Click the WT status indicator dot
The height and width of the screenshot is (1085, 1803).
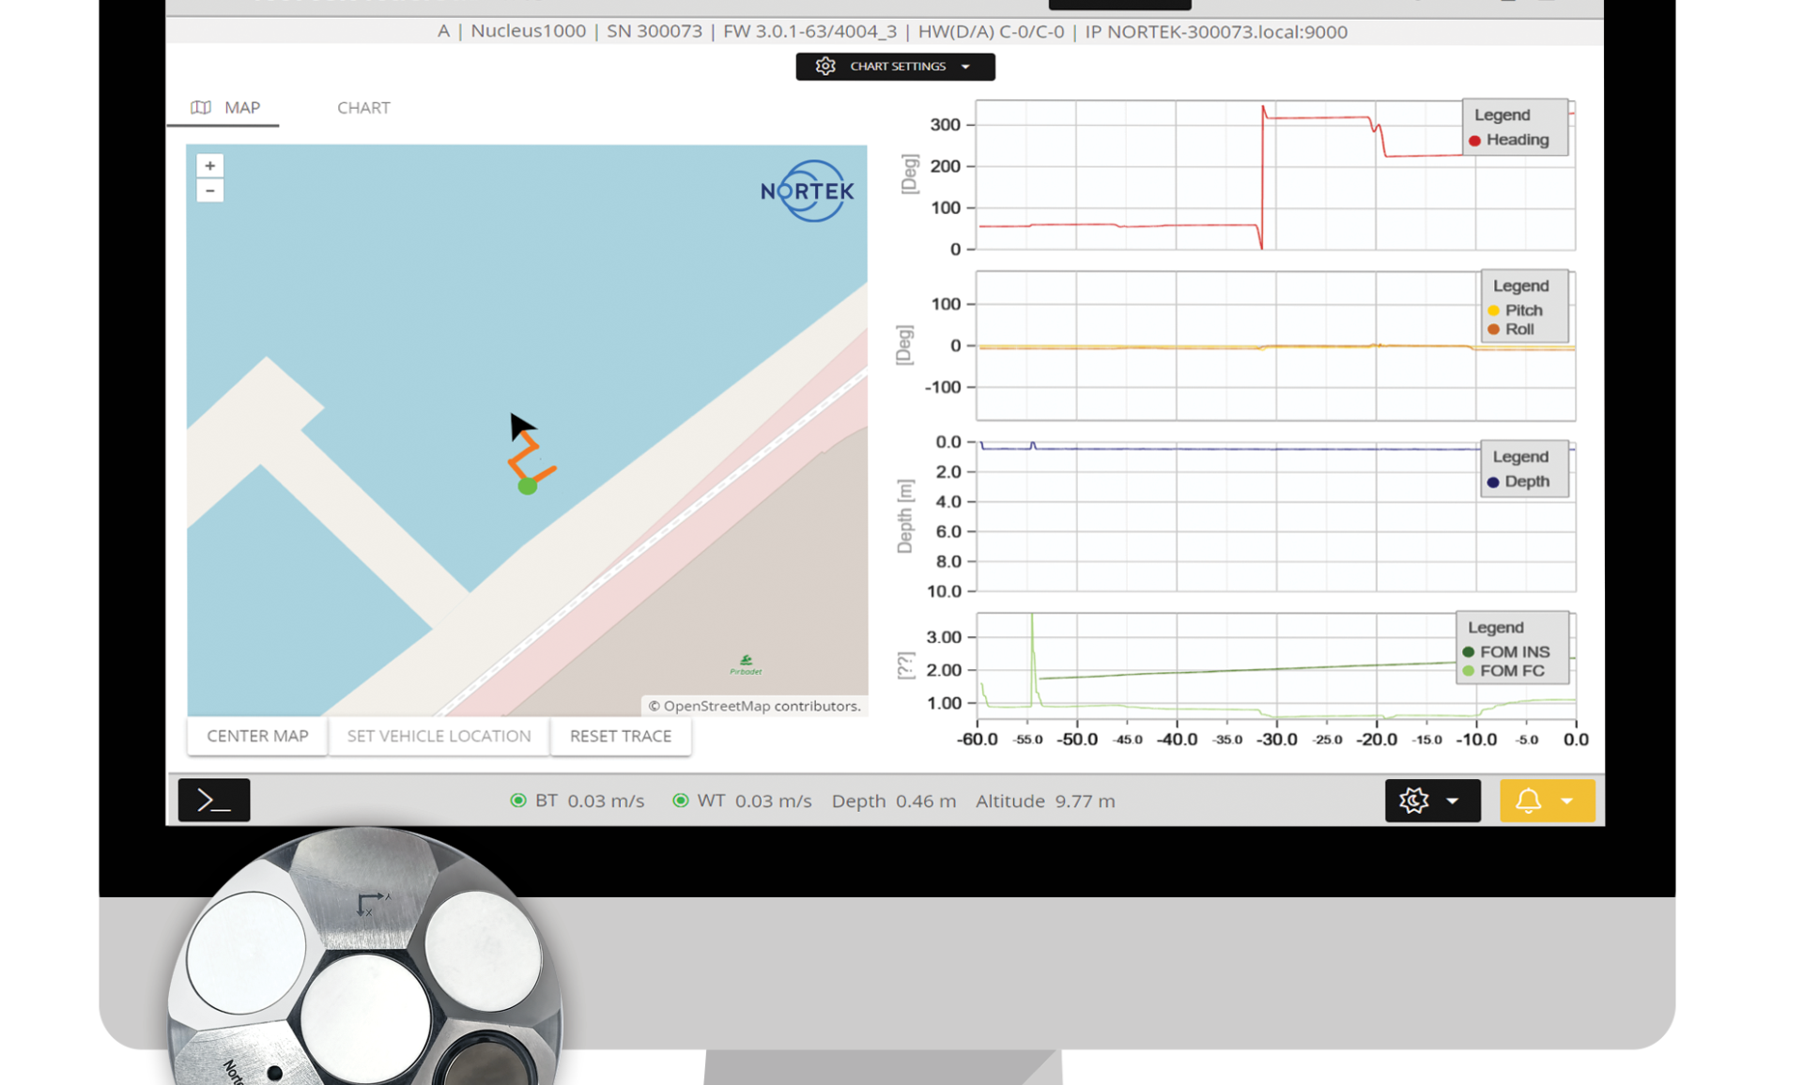tap(681, 800)
